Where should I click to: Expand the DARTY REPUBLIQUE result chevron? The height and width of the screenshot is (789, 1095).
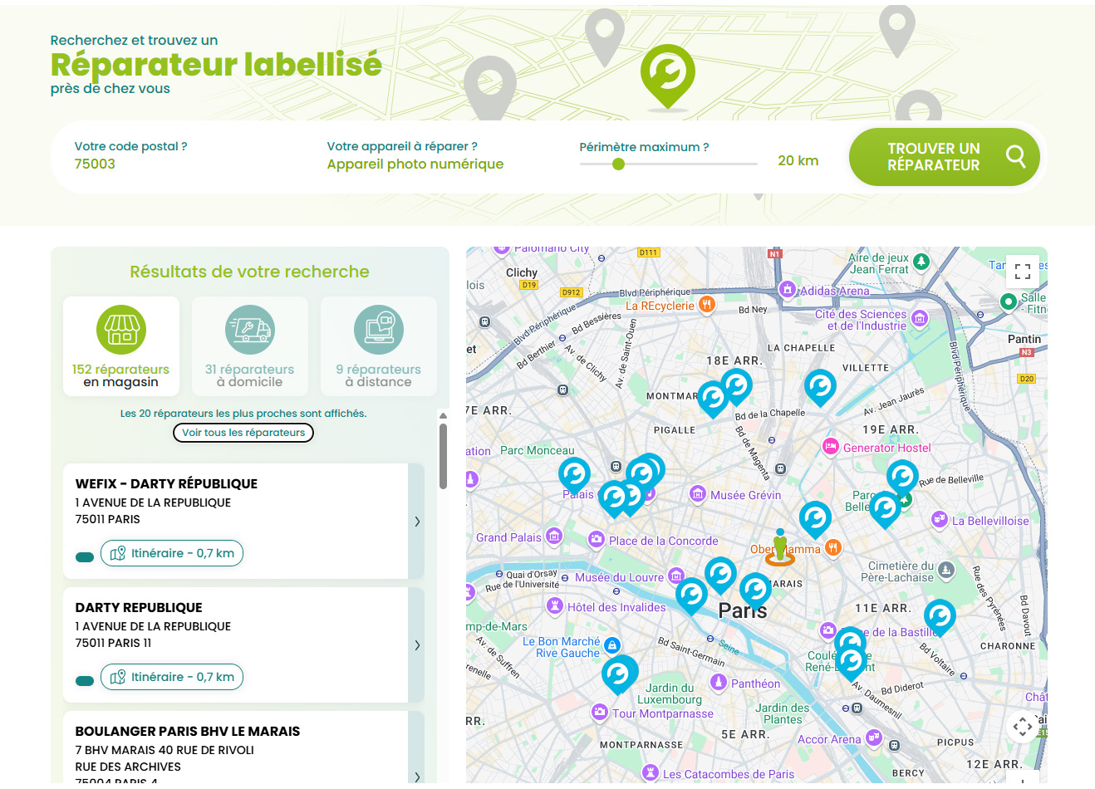[x=417, y=645]
